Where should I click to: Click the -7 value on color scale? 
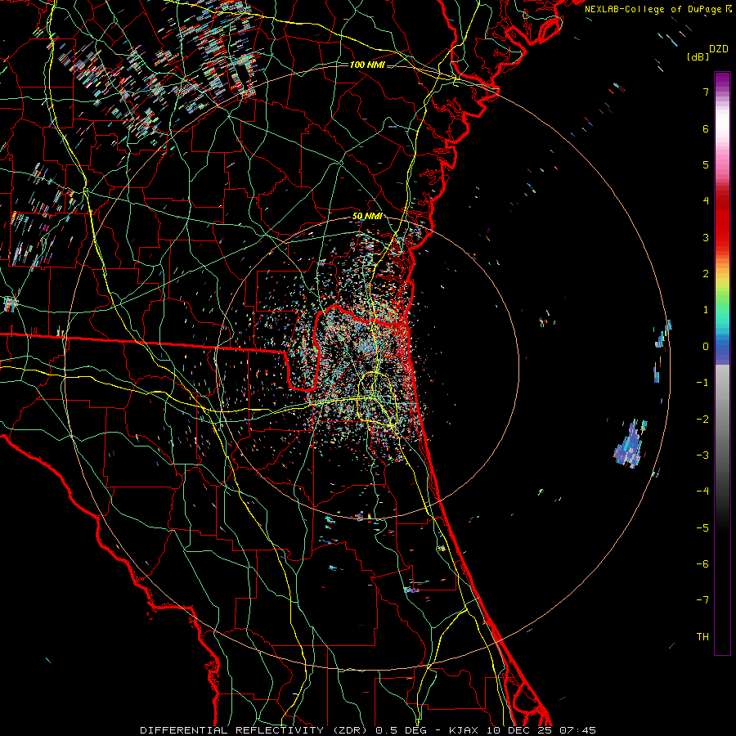(702, 600)
